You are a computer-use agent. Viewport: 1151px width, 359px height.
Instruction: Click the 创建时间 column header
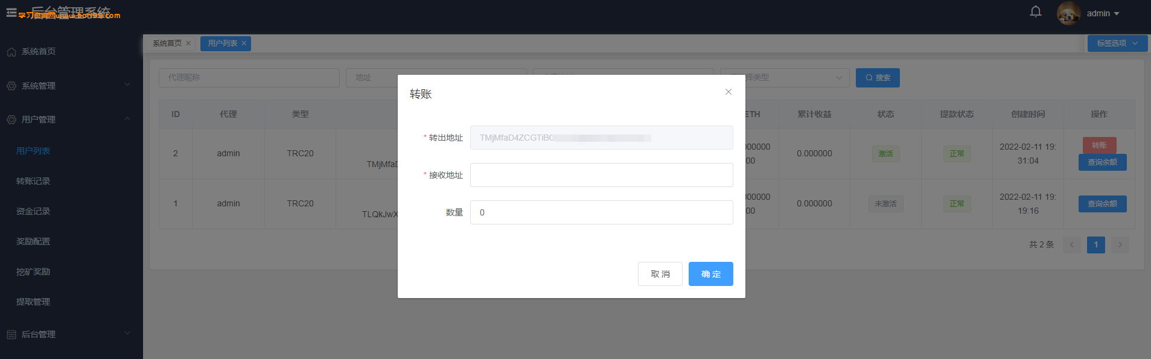click(x=1028, y=114)
